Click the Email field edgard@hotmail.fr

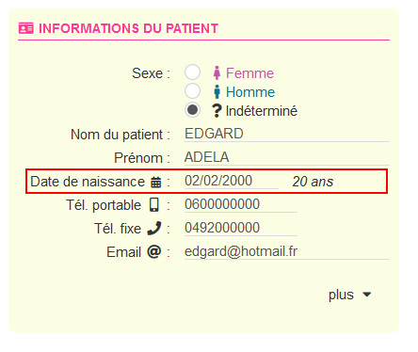(287, 251)
